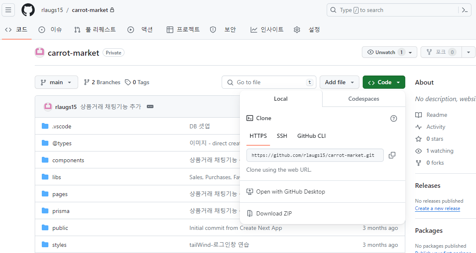476x253 pixels.
Task: Open the 액션 tab
Action: point(140,29)
